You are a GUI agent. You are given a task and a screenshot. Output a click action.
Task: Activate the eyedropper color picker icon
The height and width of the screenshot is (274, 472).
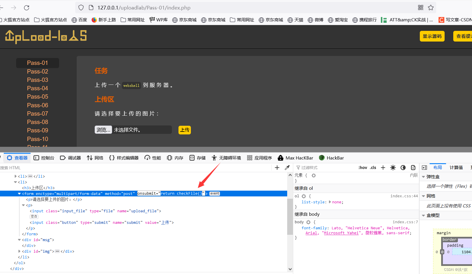pos(287,168)
